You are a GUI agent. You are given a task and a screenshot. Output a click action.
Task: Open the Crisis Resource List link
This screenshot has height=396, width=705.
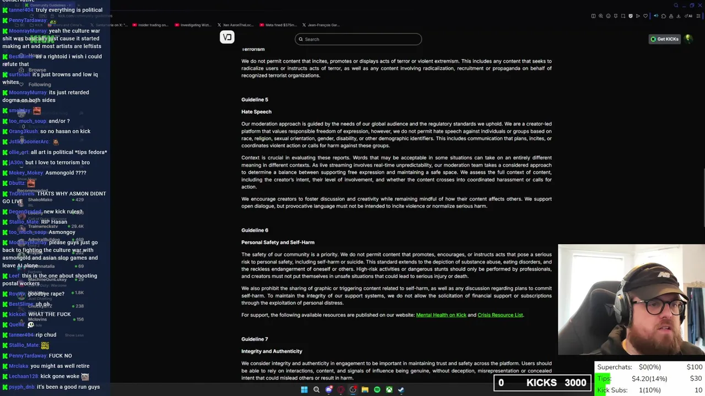coord(500,315)
